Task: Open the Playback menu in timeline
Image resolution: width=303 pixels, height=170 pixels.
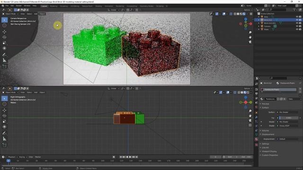Action: coord(12,157)
